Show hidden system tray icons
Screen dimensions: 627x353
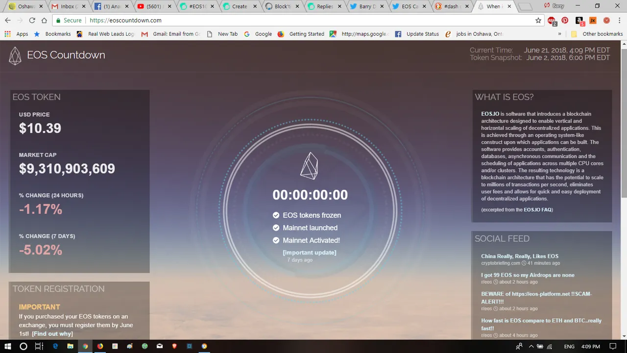click(x=531, y=346)
